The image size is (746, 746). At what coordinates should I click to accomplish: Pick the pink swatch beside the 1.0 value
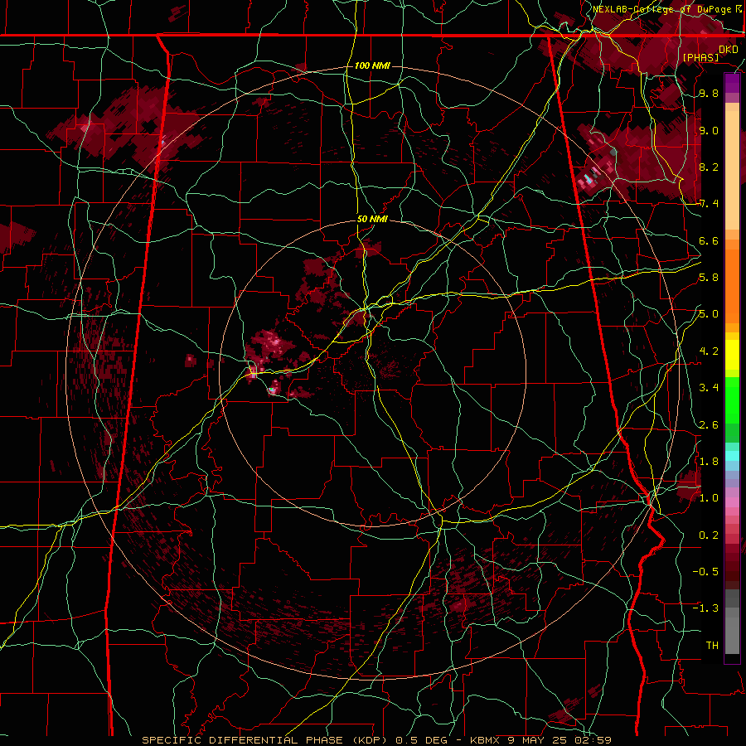pyautogui.click(x=732, y=502)
